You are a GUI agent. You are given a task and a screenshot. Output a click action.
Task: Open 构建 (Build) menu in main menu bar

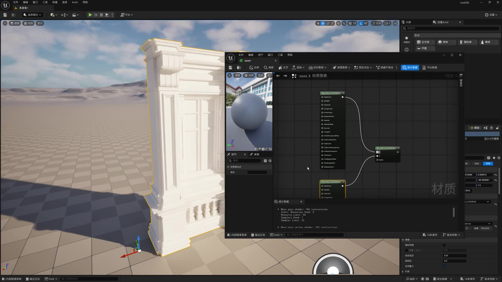(x=55, y=2)
